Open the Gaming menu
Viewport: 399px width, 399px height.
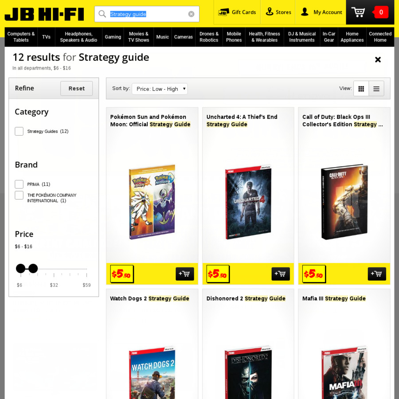(113, 37)
